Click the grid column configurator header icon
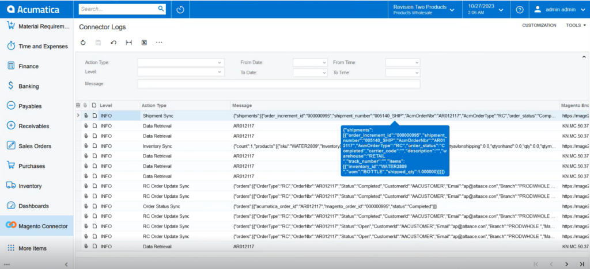This screenshot has width=590, height=269. [x=78, y=105]
